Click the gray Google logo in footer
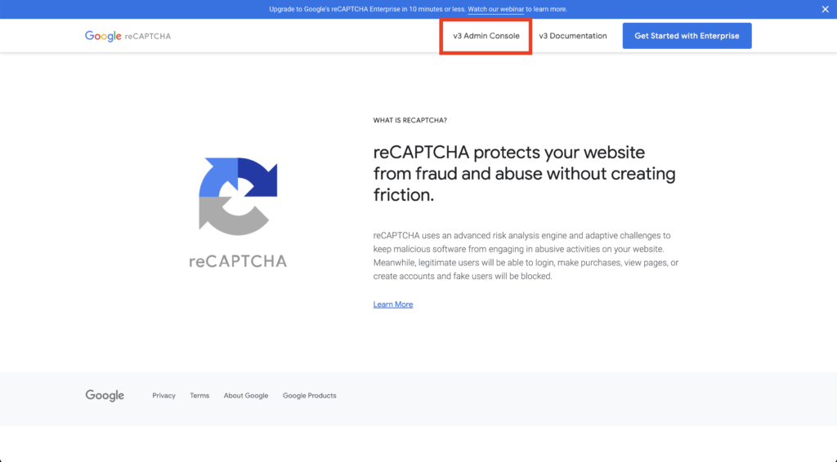 coord(105,395)
